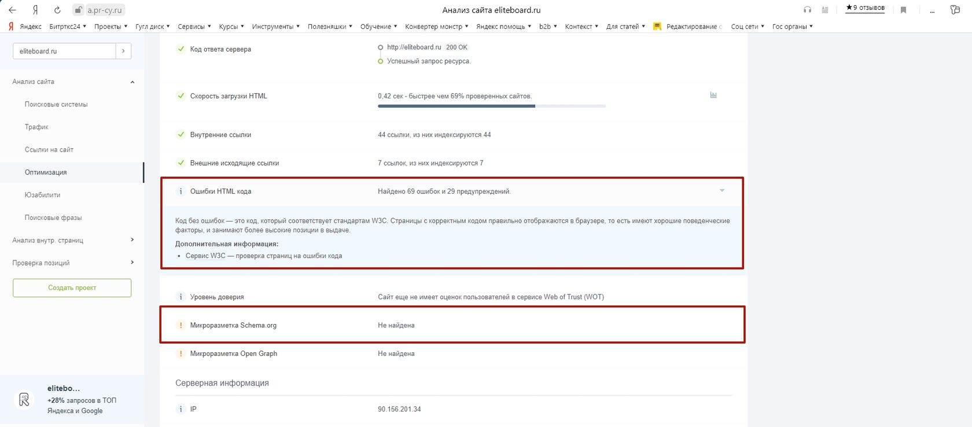Open the b2b bookmarks dropdown
This screenshot has height=427, width=972.
click(x=548, y=27)
